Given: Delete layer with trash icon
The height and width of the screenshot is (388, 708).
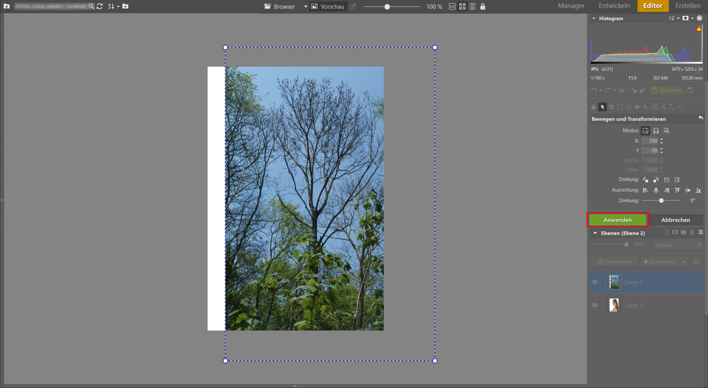Looking at the screenshot, I should coord(692,232).
